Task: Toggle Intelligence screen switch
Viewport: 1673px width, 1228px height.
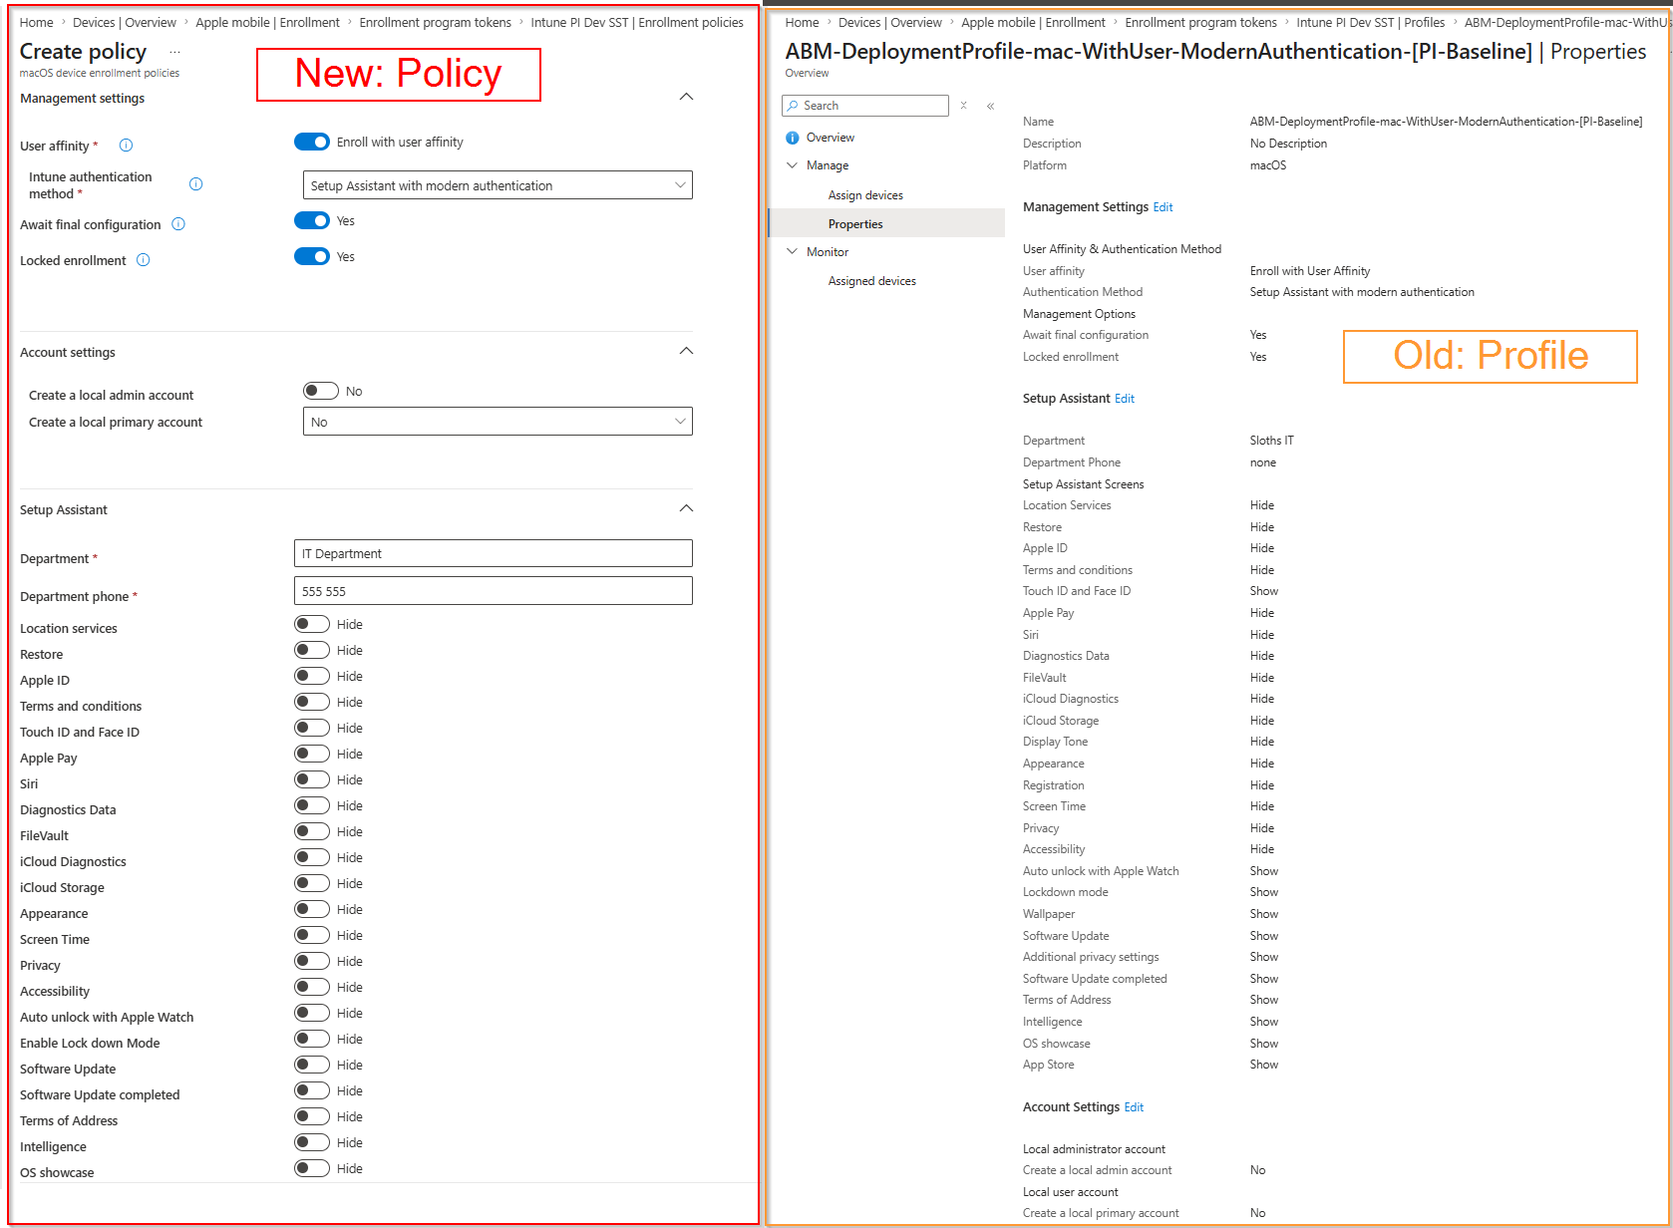Action: pyautogui.click(x=312, y=1142)
